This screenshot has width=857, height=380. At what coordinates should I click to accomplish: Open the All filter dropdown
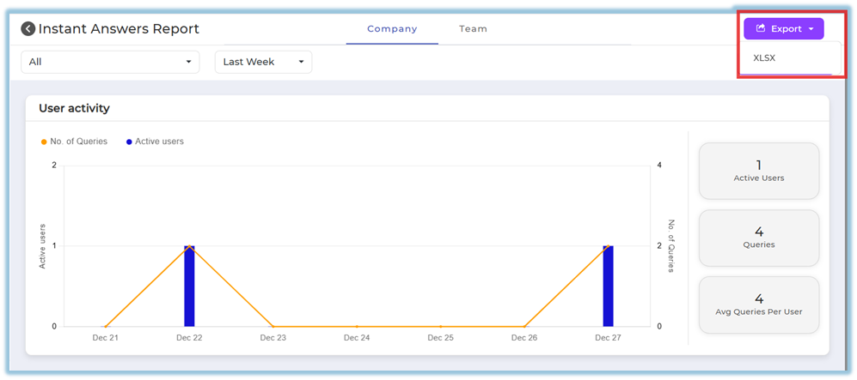coord(110,62)
